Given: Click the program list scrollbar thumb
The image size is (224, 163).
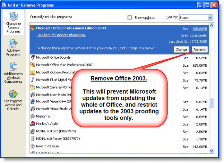Looking at the screenshot, I should [x=212, y=103].
